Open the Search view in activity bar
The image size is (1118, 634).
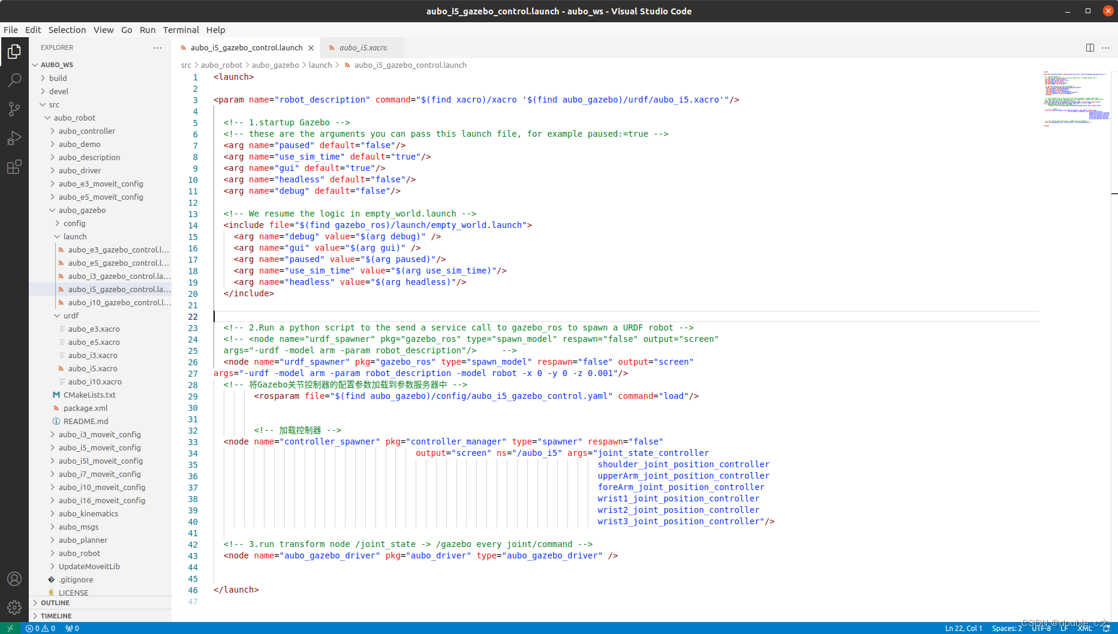pyautogui.click(x=14, y=80)
